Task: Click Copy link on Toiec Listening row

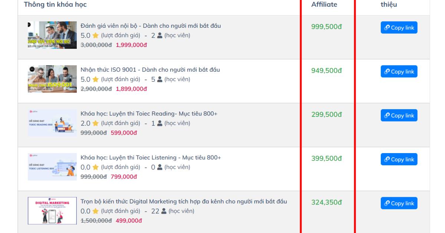Action: pos(399,160)
